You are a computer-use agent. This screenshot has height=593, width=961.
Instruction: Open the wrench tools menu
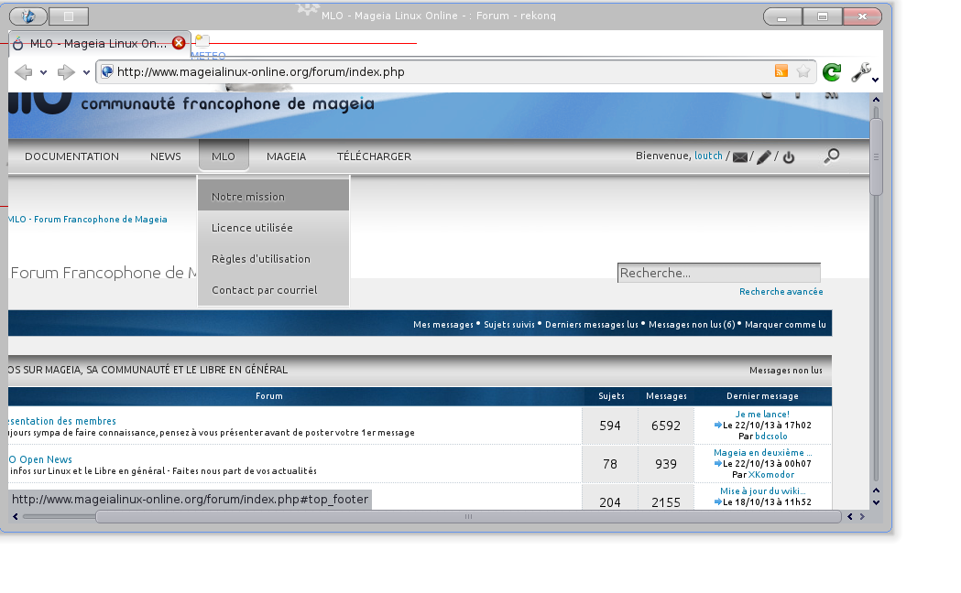861,72
